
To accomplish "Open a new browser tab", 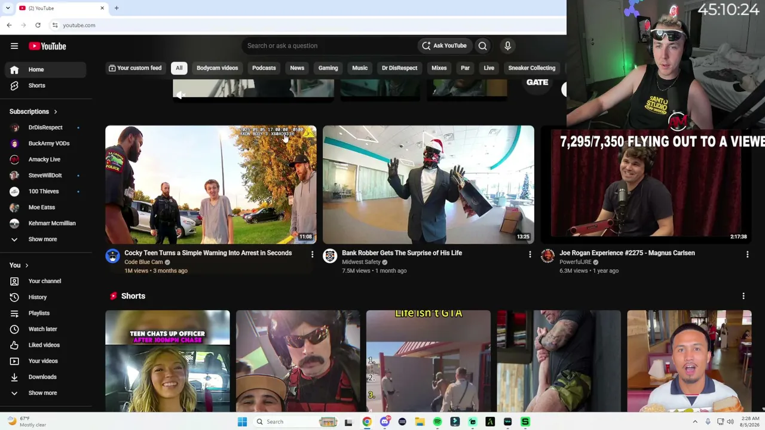I will pyautogui.click(x=117, y=8).
